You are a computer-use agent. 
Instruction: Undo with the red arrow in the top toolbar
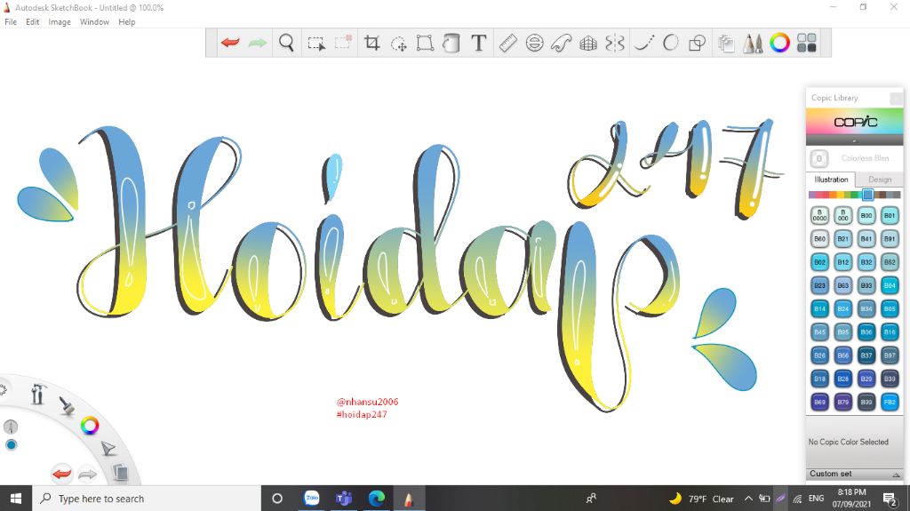point(230,43)
